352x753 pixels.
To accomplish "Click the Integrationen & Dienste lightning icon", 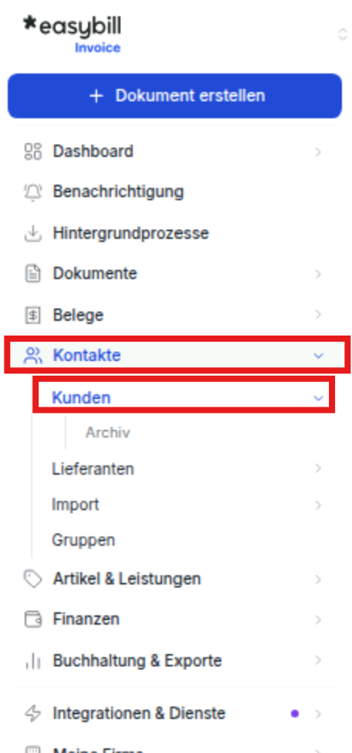I will [x=32, y=714].
